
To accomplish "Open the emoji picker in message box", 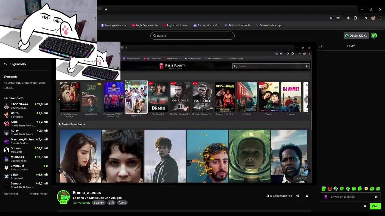I will click(x=376, y=197).
